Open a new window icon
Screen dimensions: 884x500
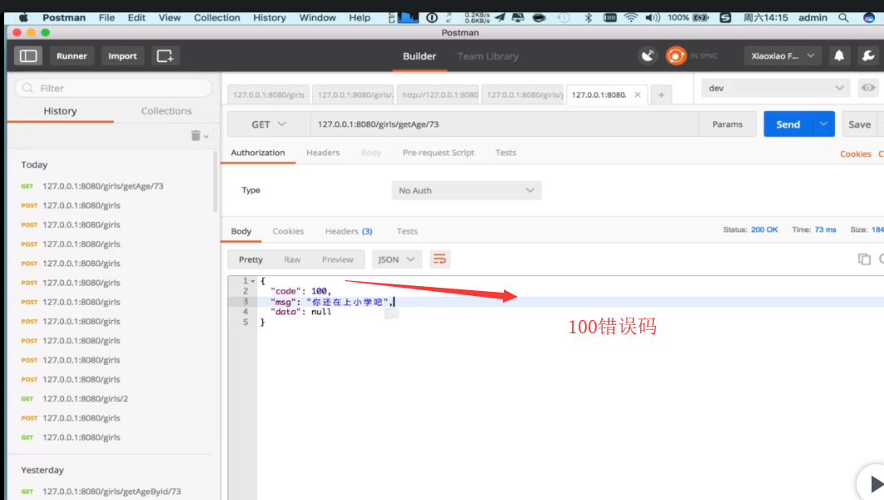pyautogui.click(x=164, y=56)
